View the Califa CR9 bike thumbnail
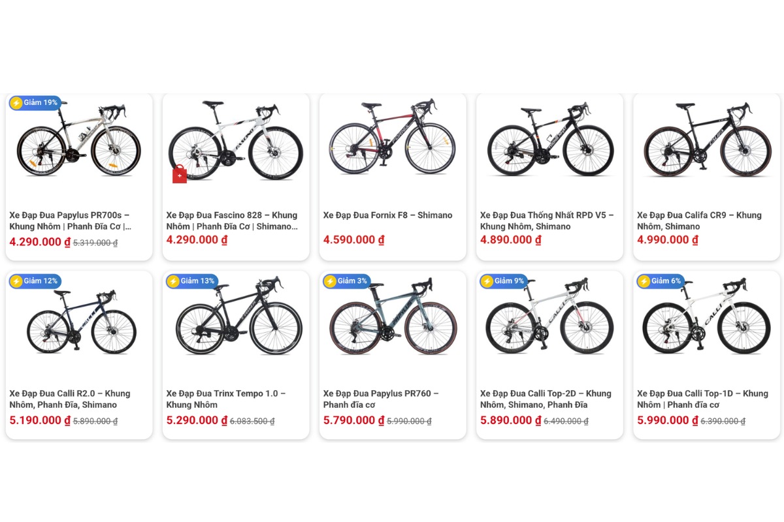Screen dimensions: 784x522 [x=706, y=140]
